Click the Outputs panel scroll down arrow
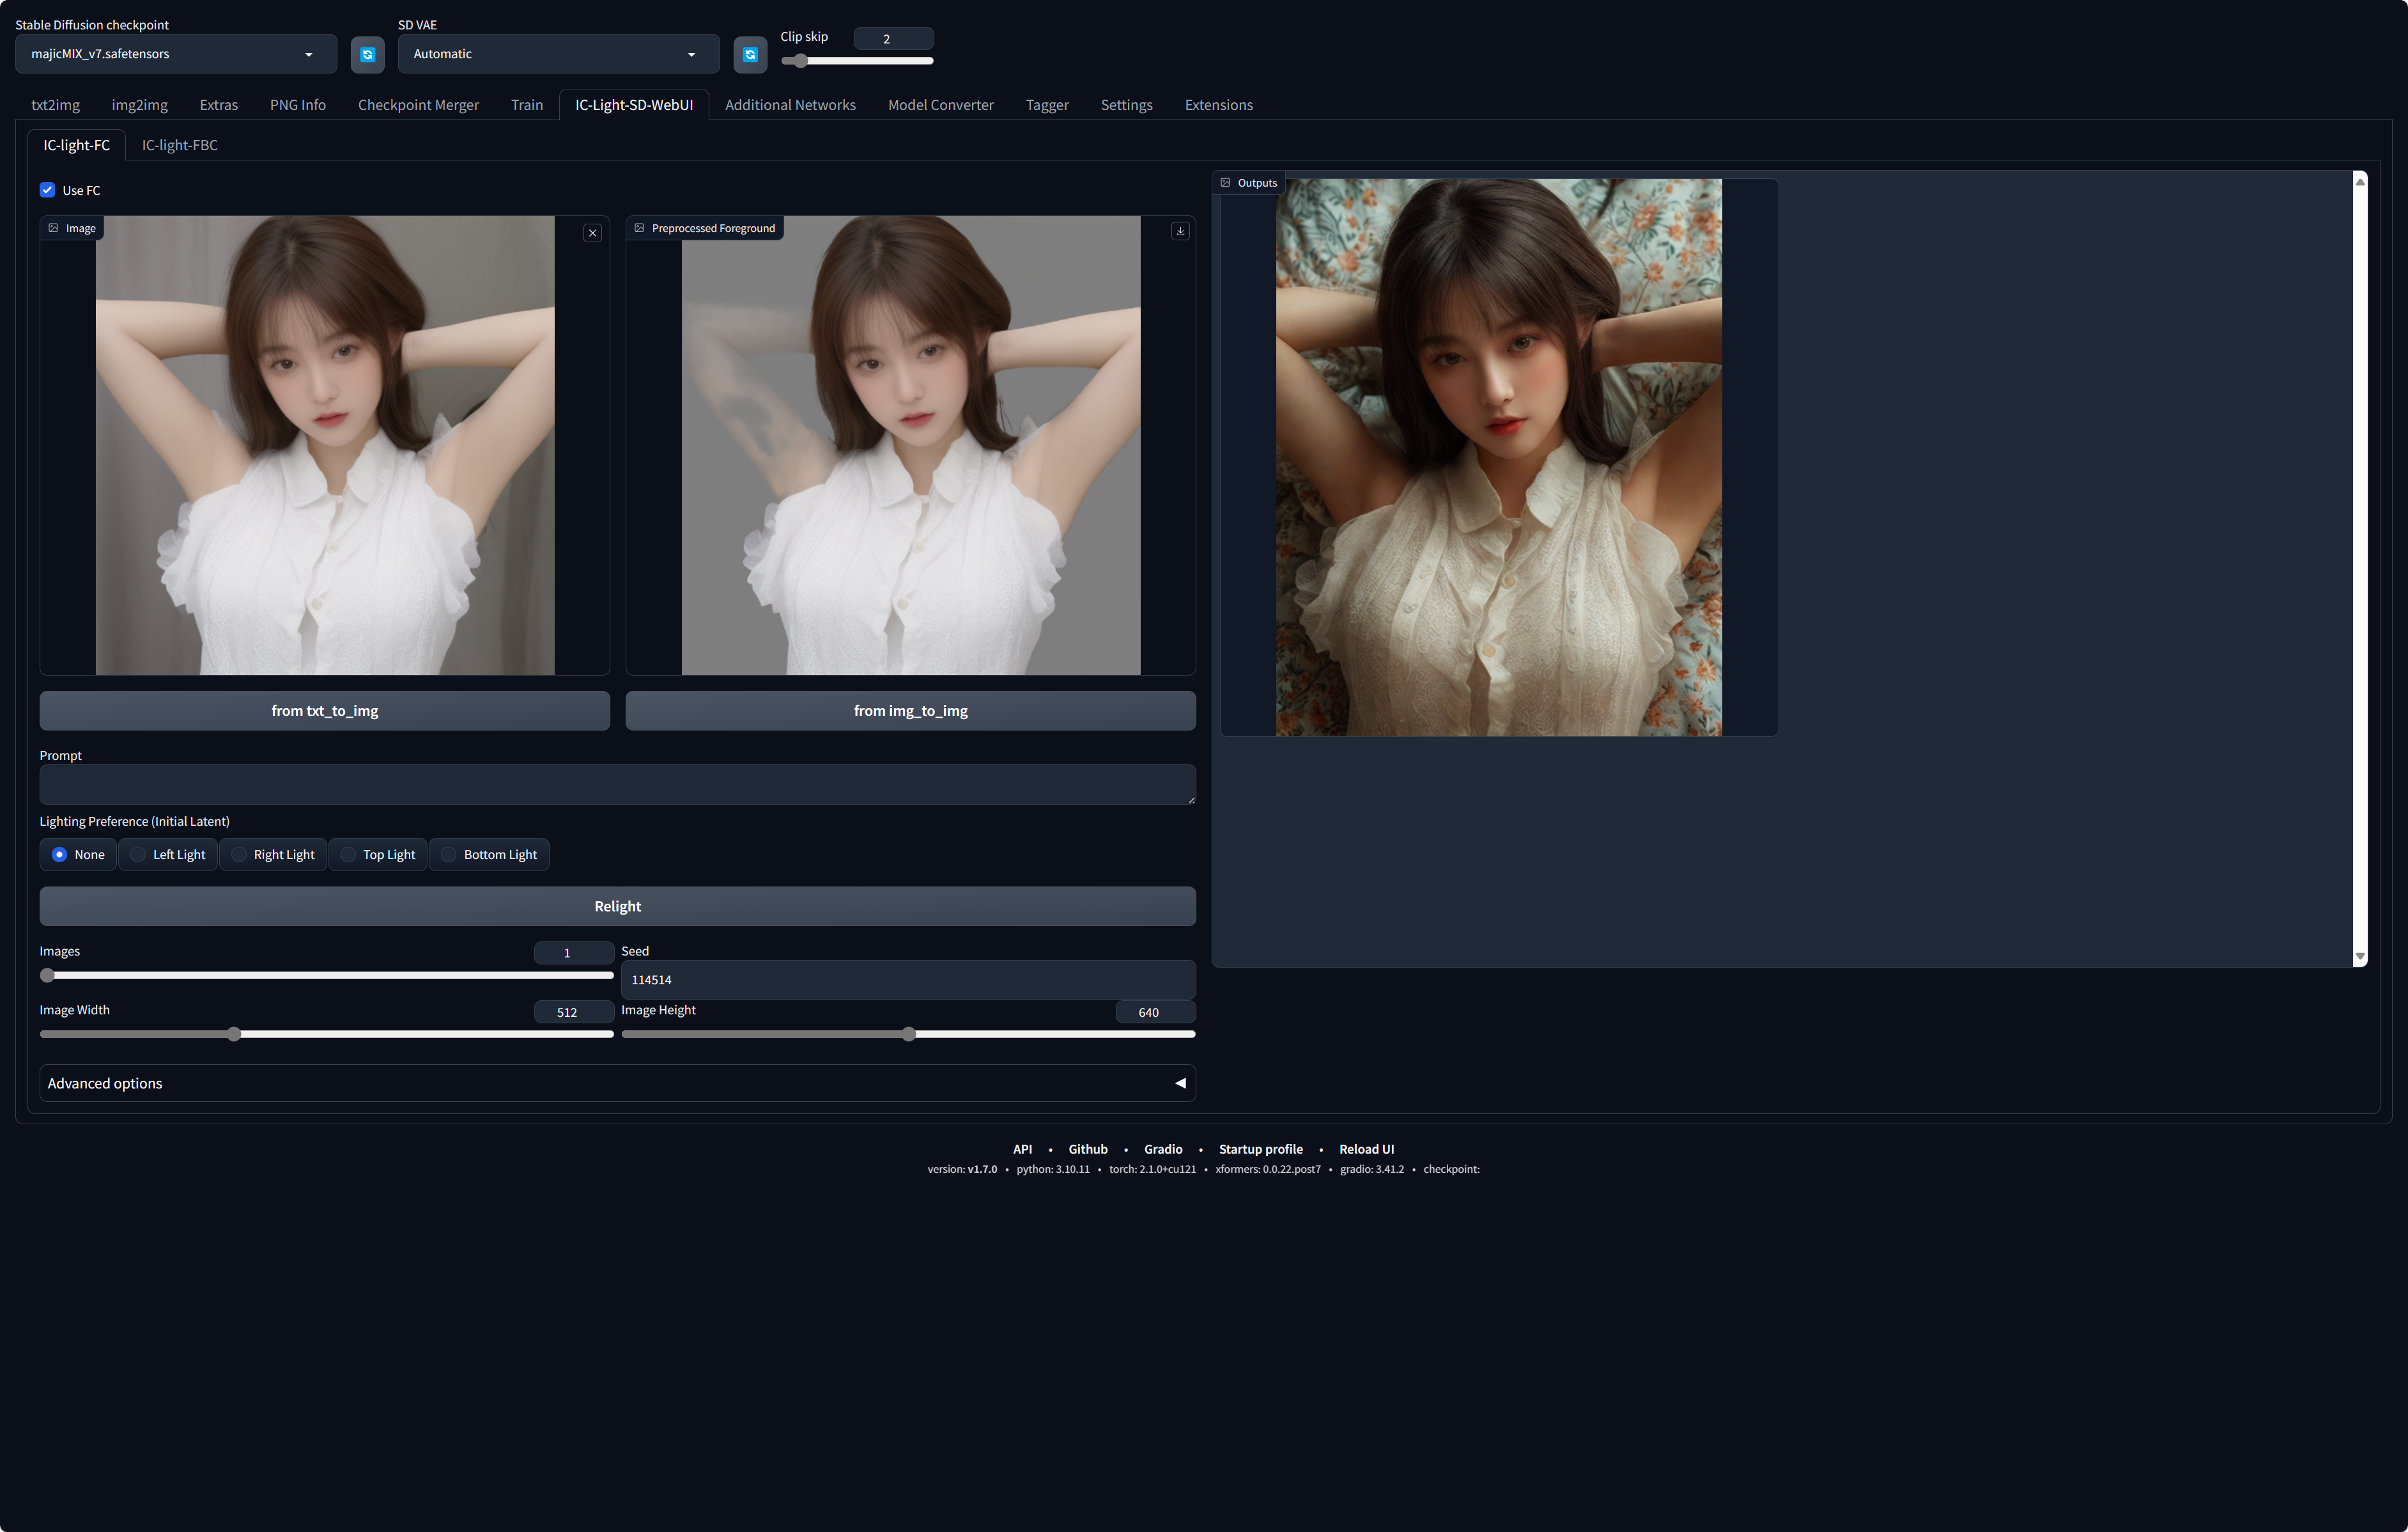2408x1532 pixels. point(2360,957)
